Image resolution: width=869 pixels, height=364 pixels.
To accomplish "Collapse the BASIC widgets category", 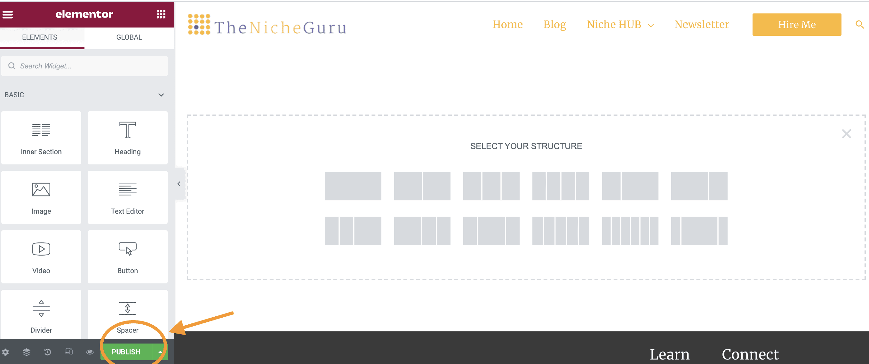I will click(161, 95).
